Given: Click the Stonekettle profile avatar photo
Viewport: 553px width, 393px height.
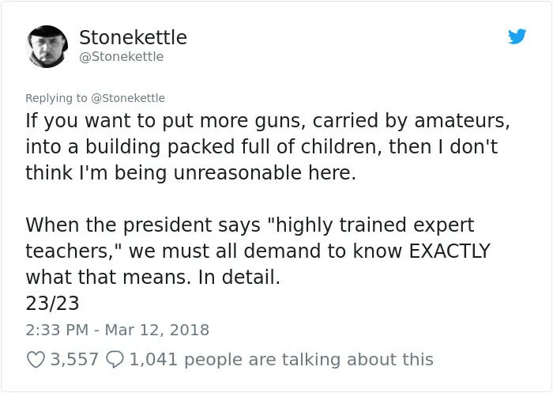Looking at the screenshot, I should (47, 46).
